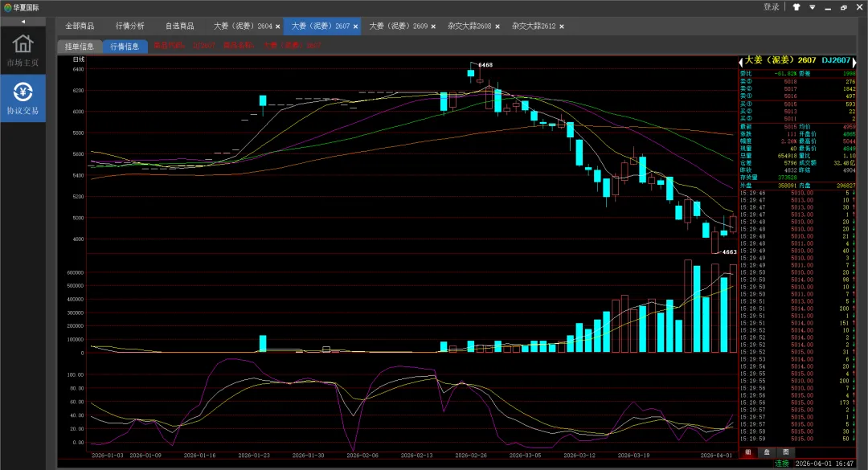Select the 细 detail tab in quote panel

click(x=748, y=452)
